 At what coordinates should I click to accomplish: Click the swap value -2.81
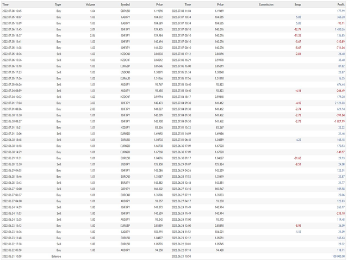pyautogui.click(x=298, y=54)
